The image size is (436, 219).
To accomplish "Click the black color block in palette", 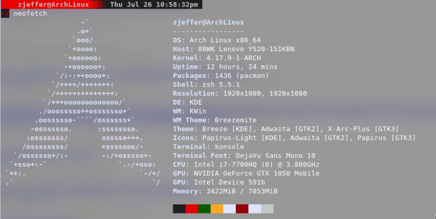I will pyautogui.click(x=179, y=209).
